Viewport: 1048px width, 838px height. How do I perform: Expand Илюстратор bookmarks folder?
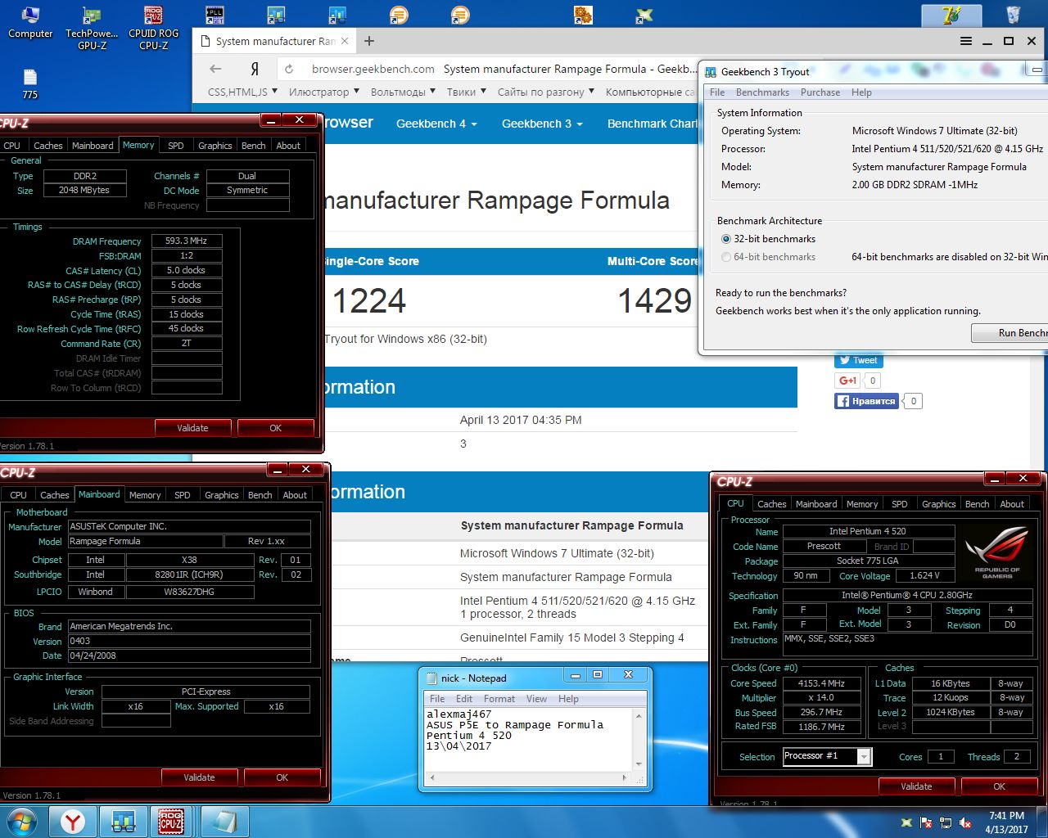(323, 92)
